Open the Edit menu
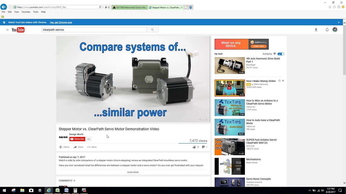The height and width of the screenshot is (194, 346). click(x=10, y=12)
